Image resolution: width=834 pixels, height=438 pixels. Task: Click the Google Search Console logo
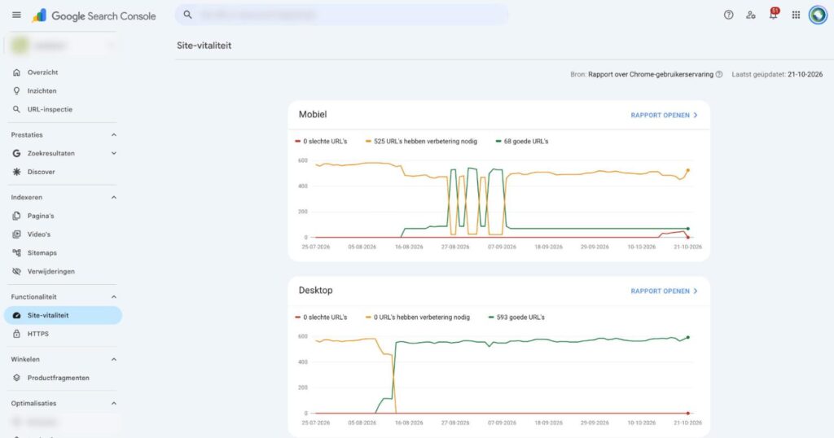[x=94, y=16]
